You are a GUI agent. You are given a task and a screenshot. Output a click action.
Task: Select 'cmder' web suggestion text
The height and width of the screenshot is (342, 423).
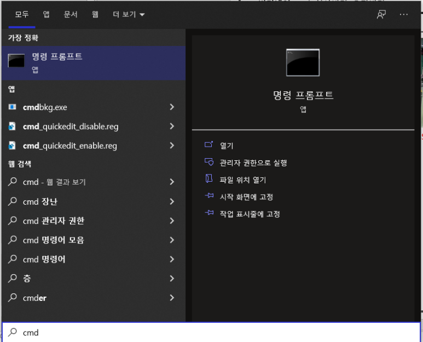pos(34,298)
